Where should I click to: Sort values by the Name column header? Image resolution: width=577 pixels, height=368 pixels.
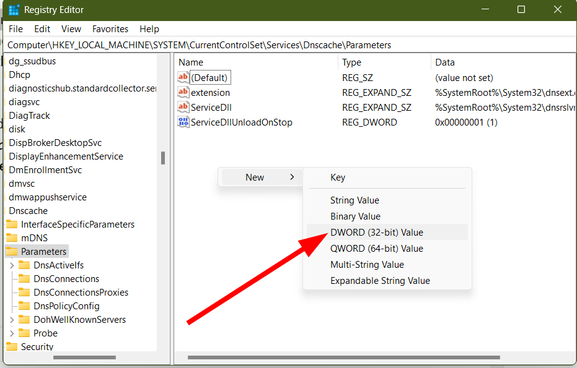click(256, 62)
